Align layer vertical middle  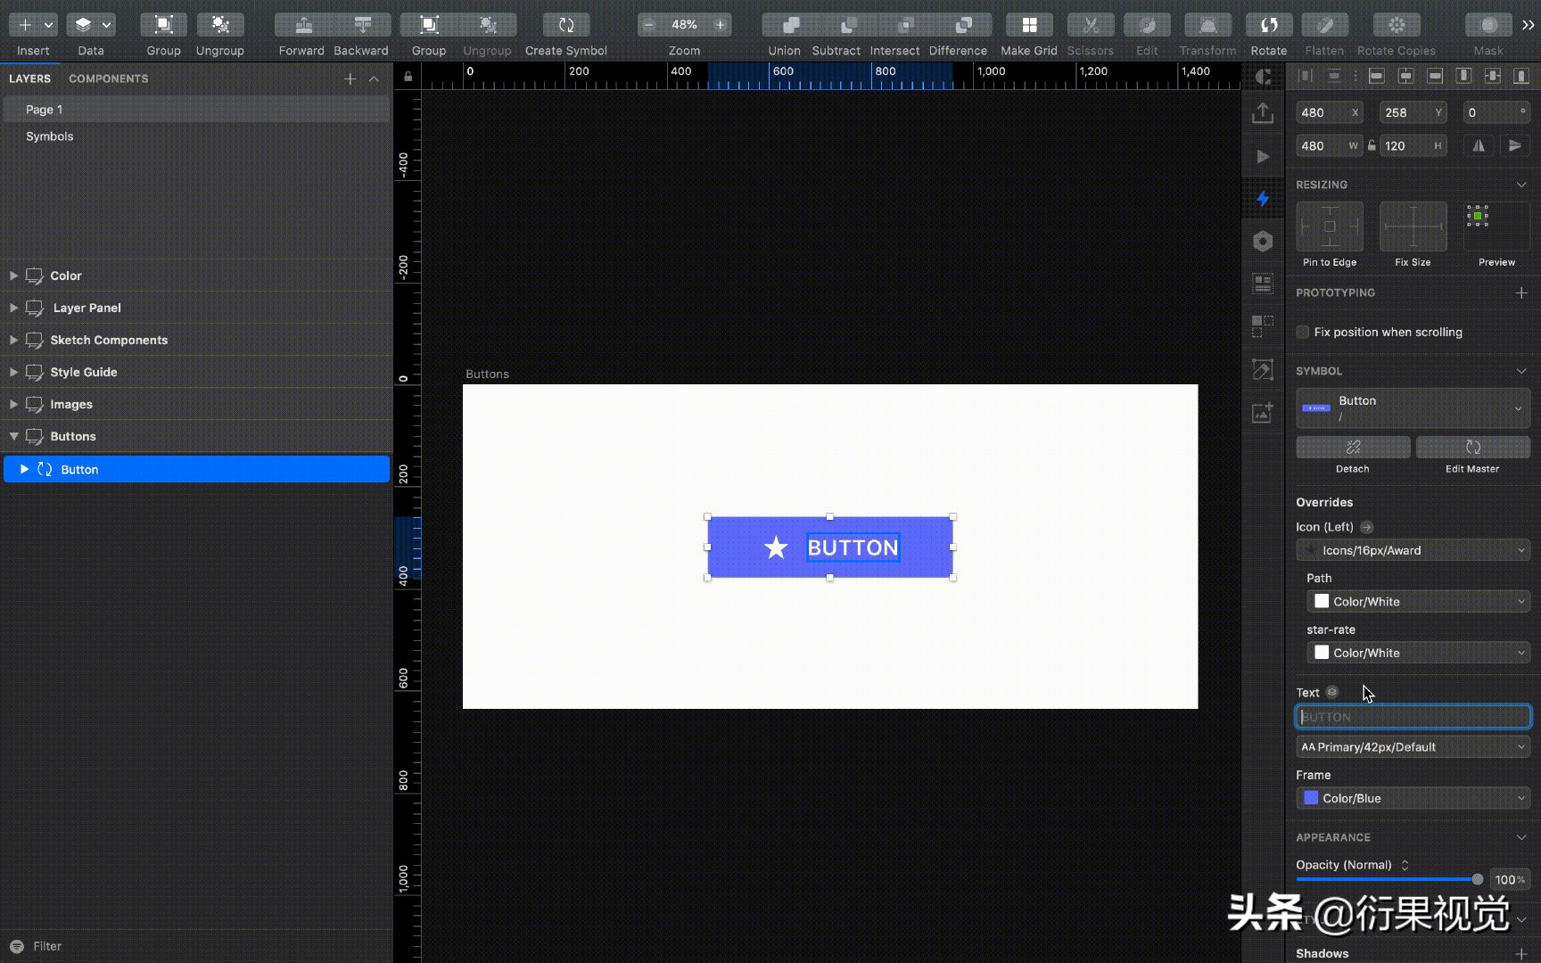pyautogui.click(x=1493, y=76)
